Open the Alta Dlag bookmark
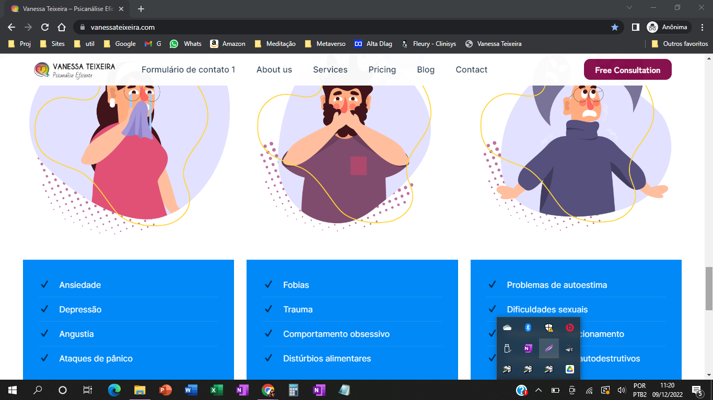 click(x=373, y=44)
